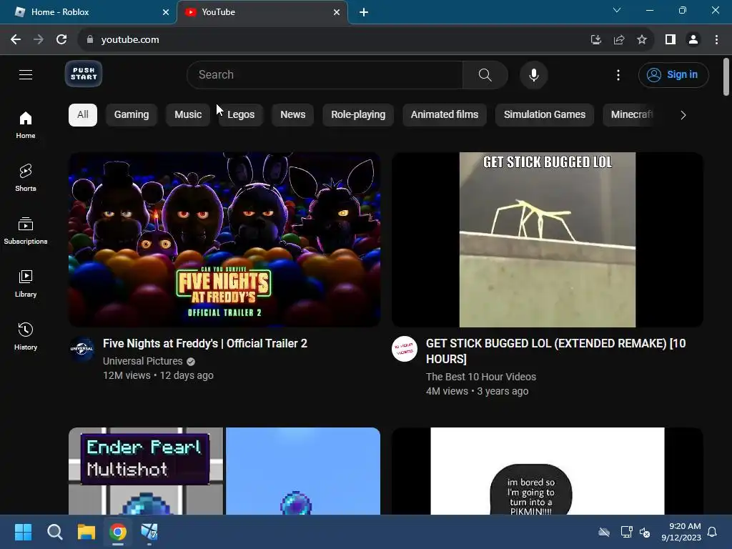Click the Universal Pictures channel avatar
The image size is (732, 549).
click(x=81, y=349)
